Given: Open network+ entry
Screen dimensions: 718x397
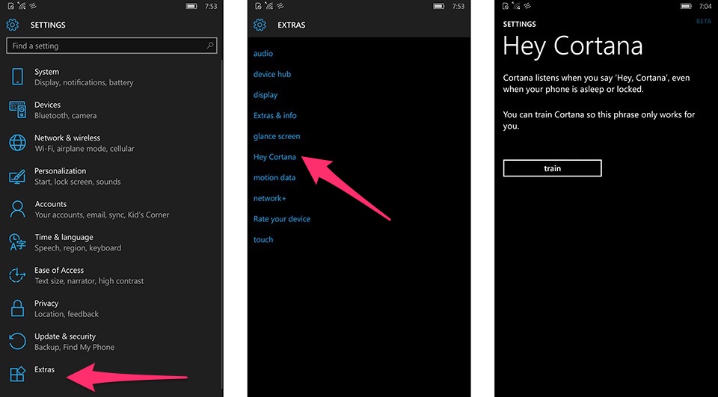Looking at the screenshot, I should tap(269, 198).
